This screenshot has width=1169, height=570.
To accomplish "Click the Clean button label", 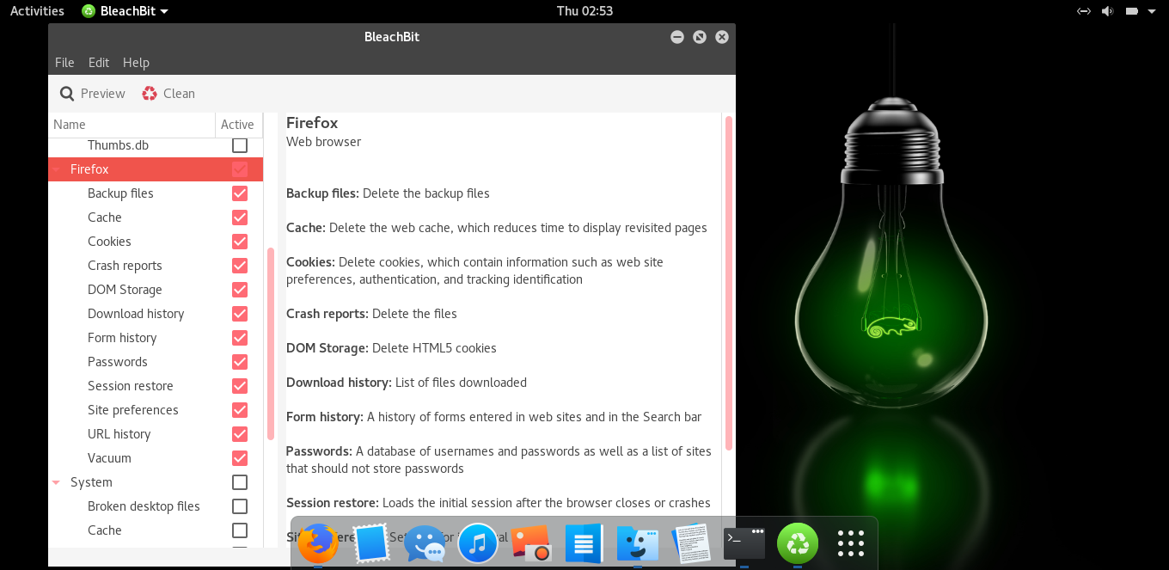I will pos(179,94).
